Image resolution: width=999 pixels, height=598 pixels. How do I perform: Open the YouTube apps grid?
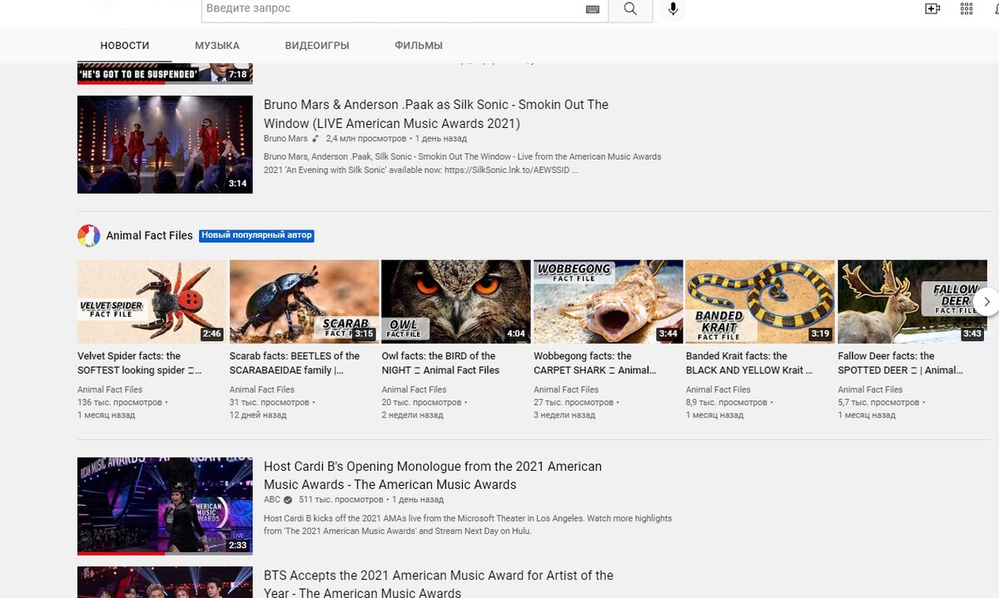click(x=967, y=9)
